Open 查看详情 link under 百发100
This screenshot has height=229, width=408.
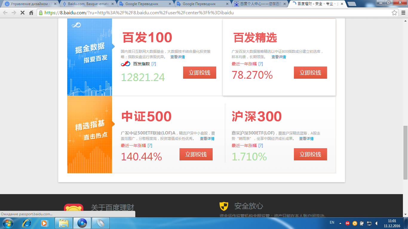click(178, 57)
